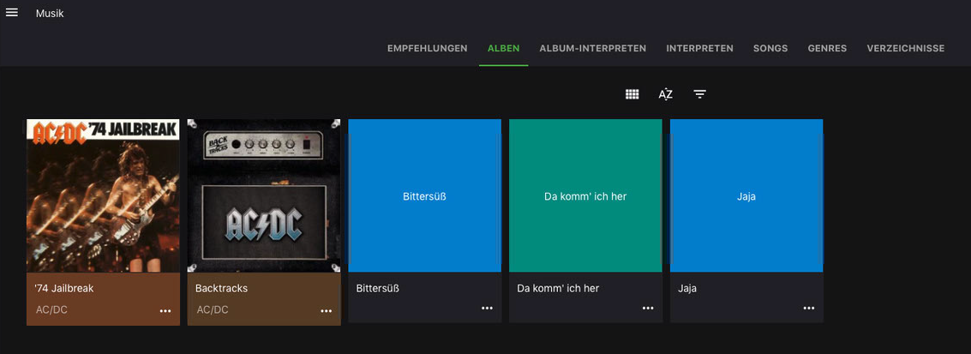Switch to the Interpreten tab

(700, 48)
